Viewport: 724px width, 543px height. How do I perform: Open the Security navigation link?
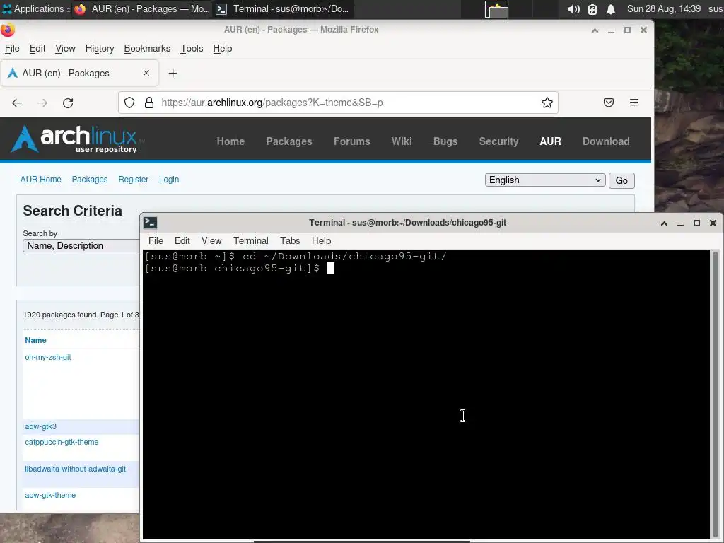click(498, 141)
